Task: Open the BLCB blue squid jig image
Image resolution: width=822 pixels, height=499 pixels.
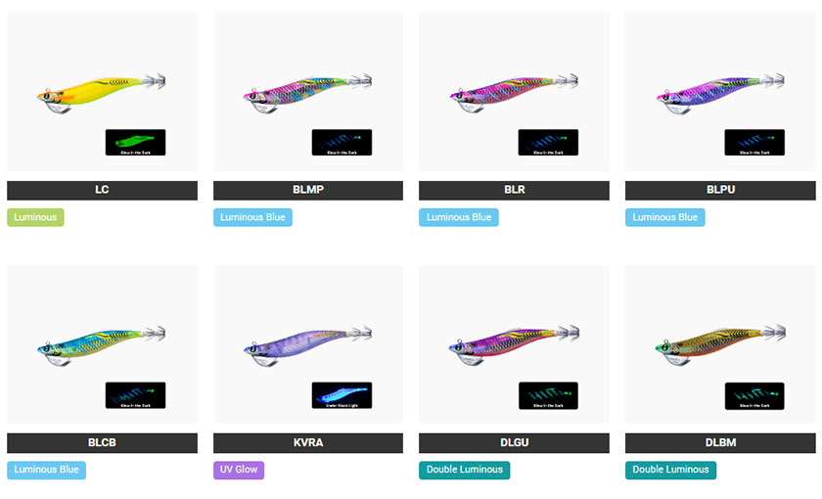Action: point(102,343)
